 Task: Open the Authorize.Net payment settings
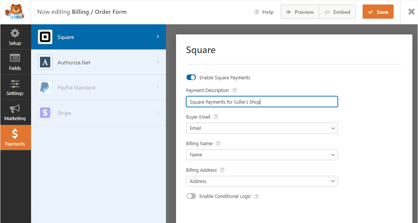pos(98,62)
